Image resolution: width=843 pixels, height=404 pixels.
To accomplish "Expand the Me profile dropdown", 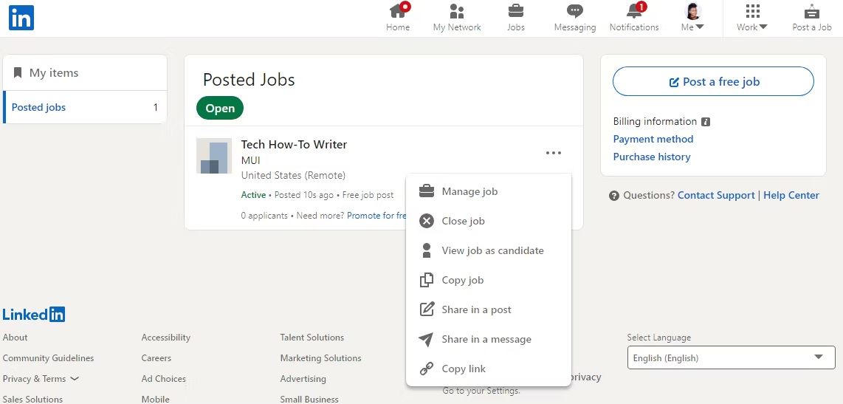I will pos(692,18).
